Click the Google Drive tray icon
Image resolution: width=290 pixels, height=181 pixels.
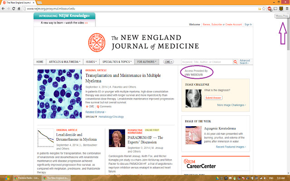[217, 178]
